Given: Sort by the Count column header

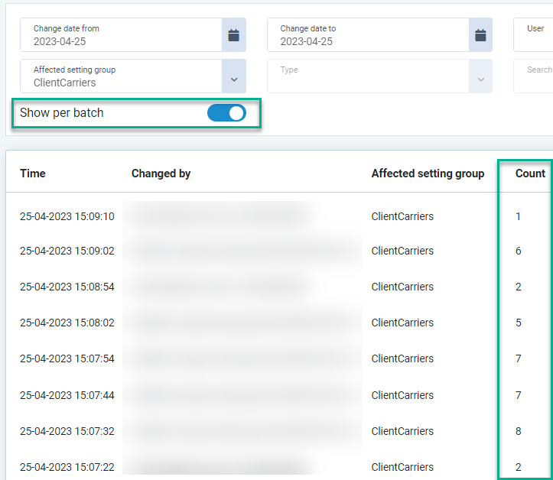Looking at the screenshot, I should [530, 174].
